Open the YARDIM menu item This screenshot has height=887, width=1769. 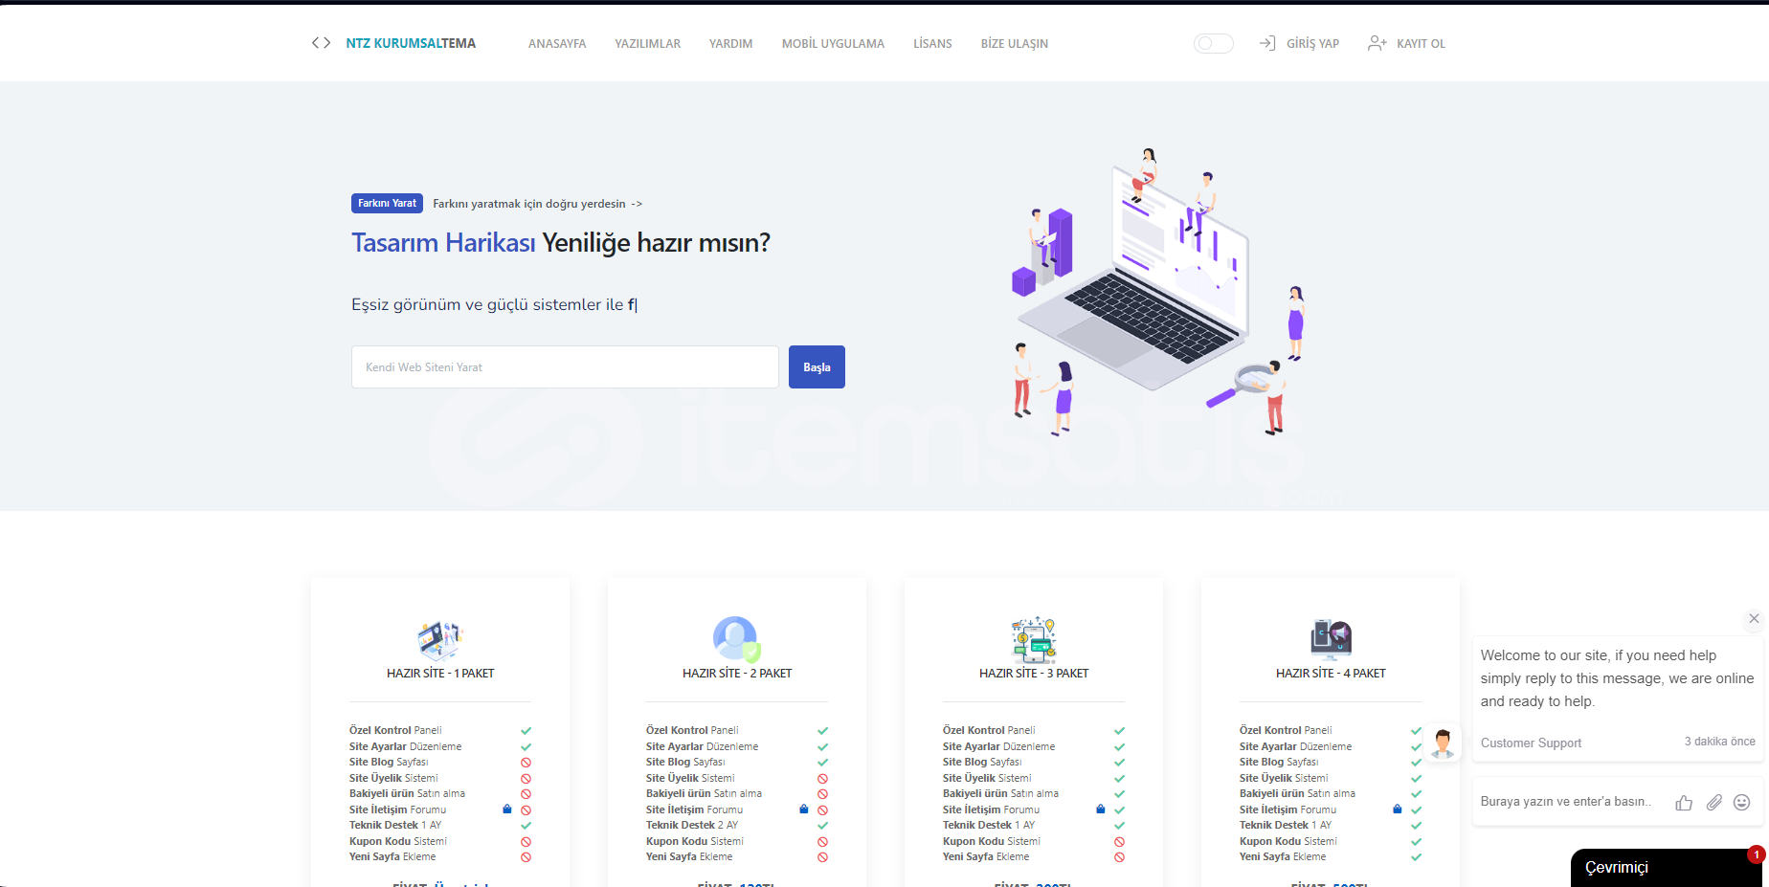point(731,44)
